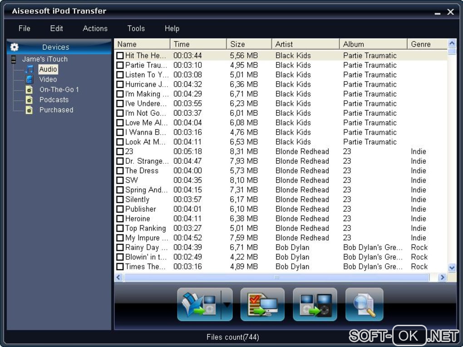Click the Audio music note icon

pos(29,69)
